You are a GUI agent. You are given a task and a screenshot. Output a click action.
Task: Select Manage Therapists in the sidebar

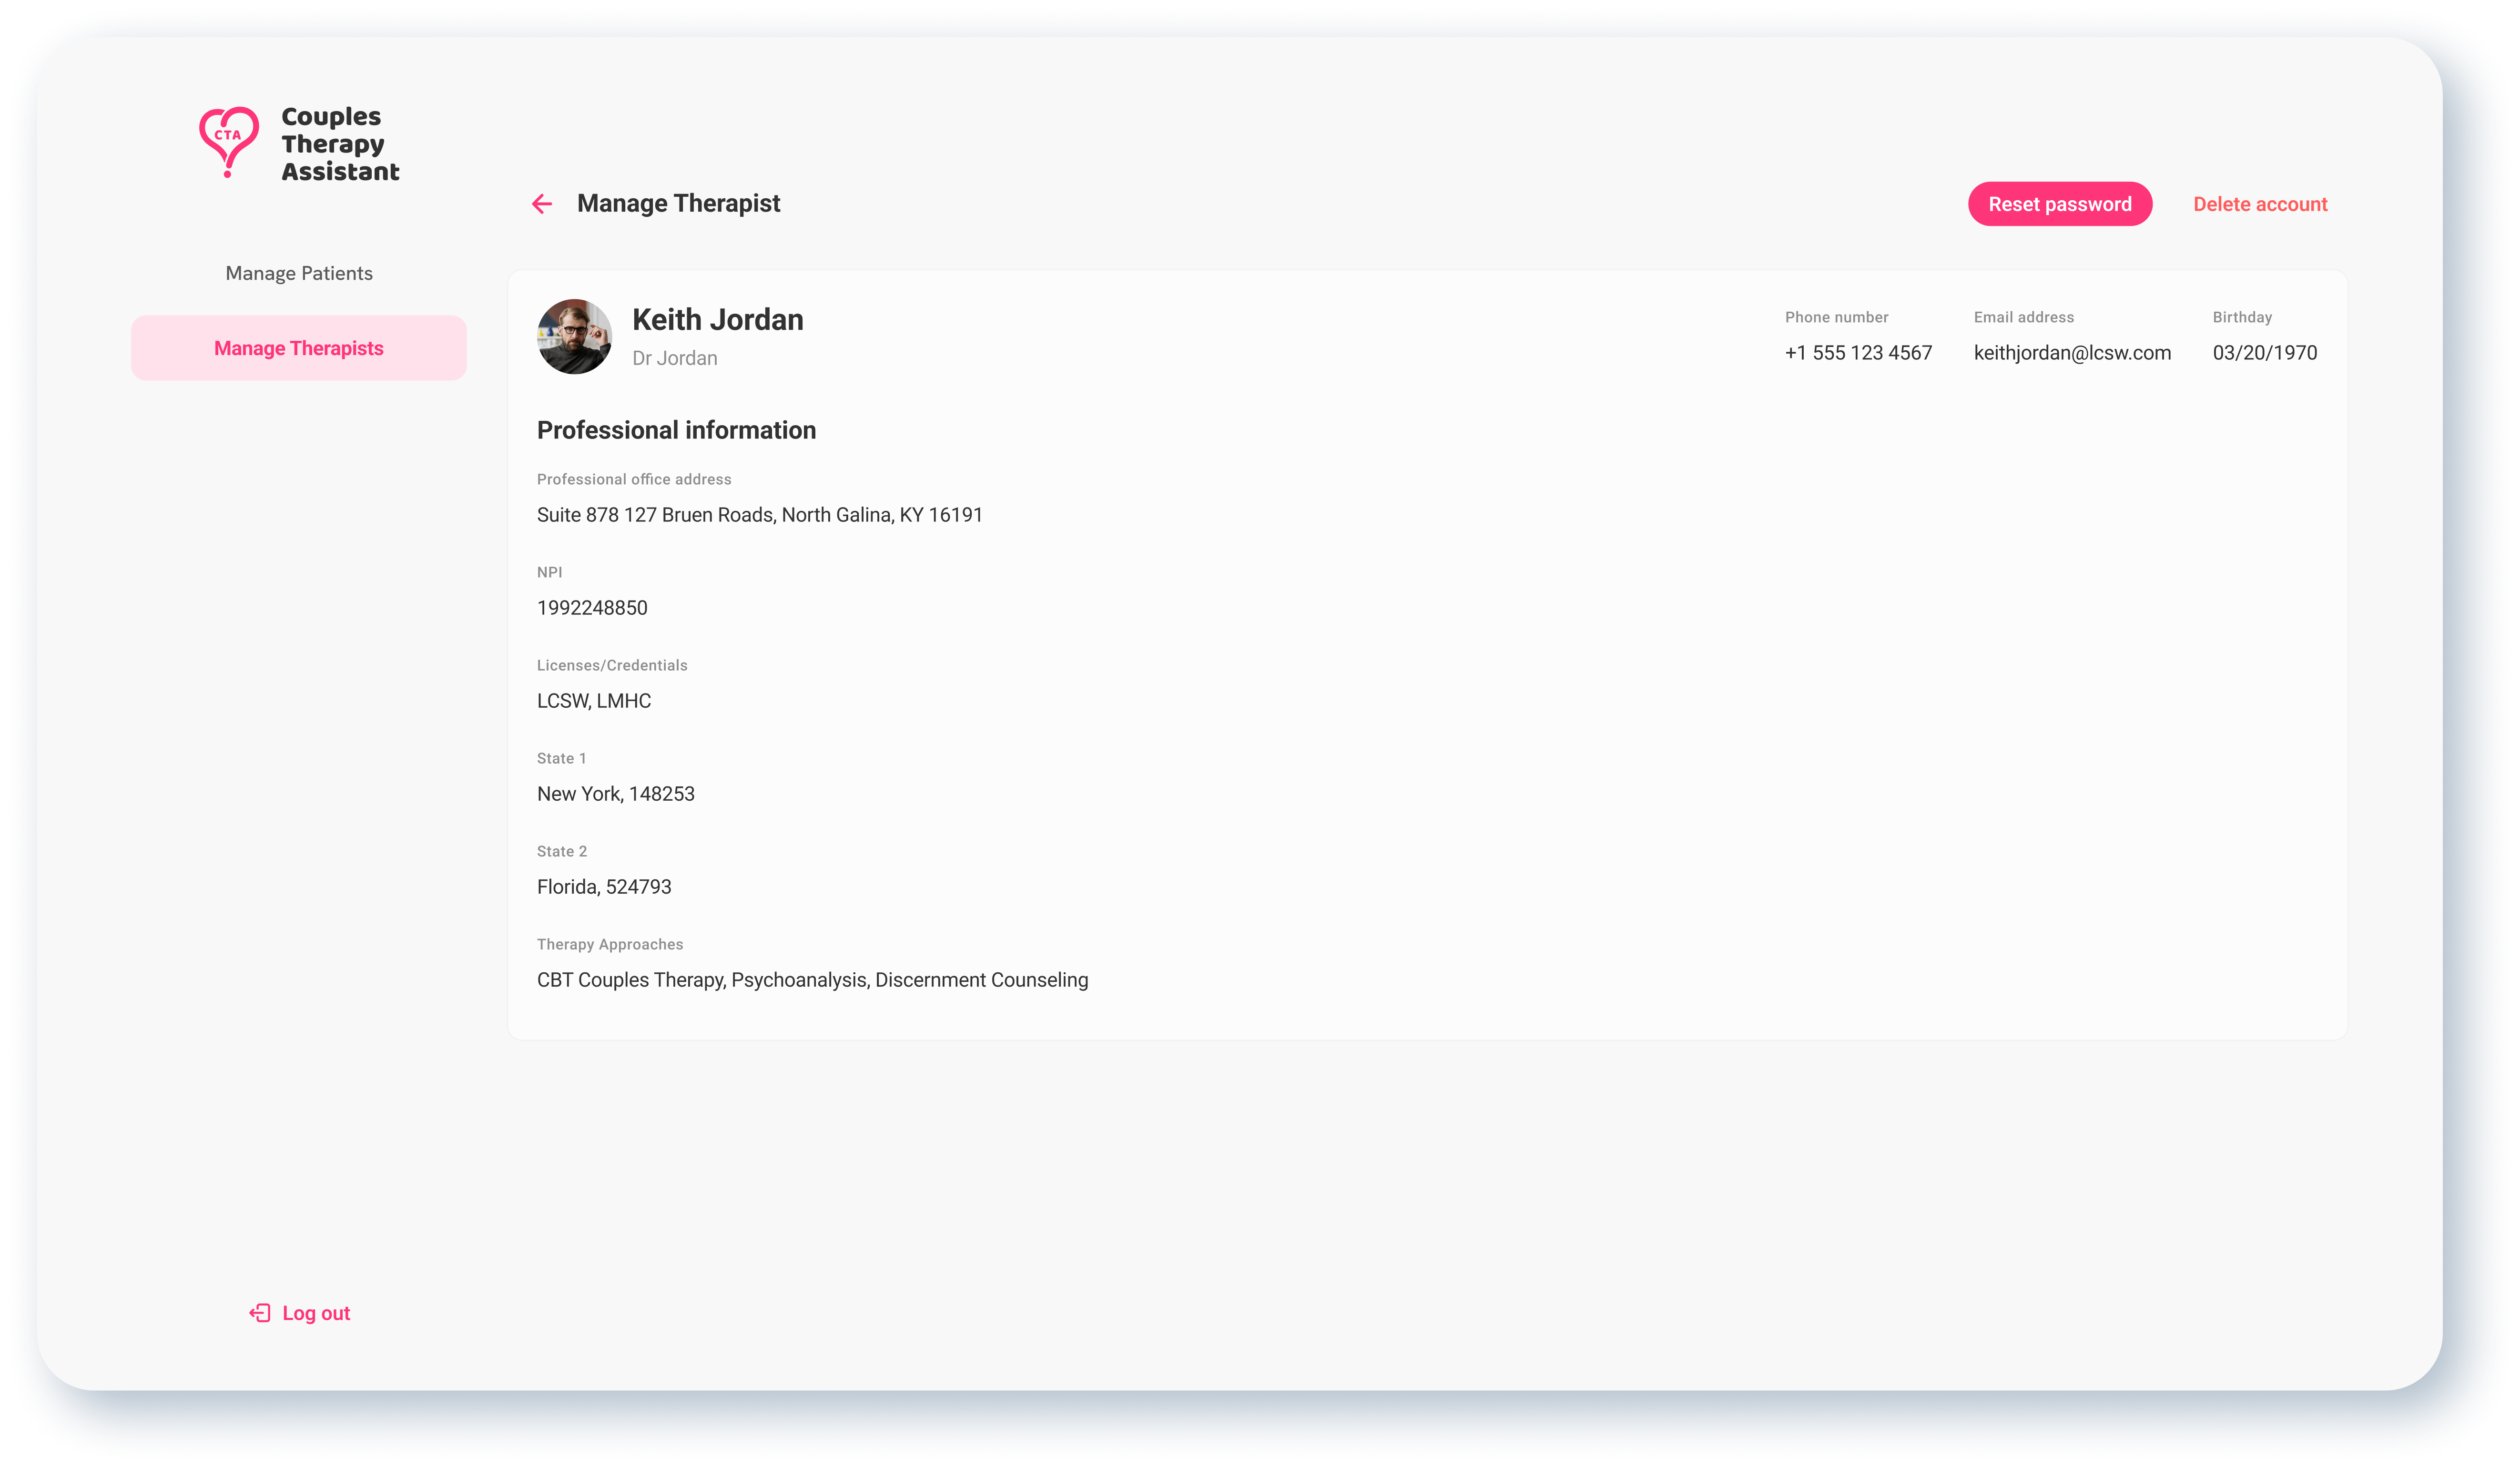(299, 348)
